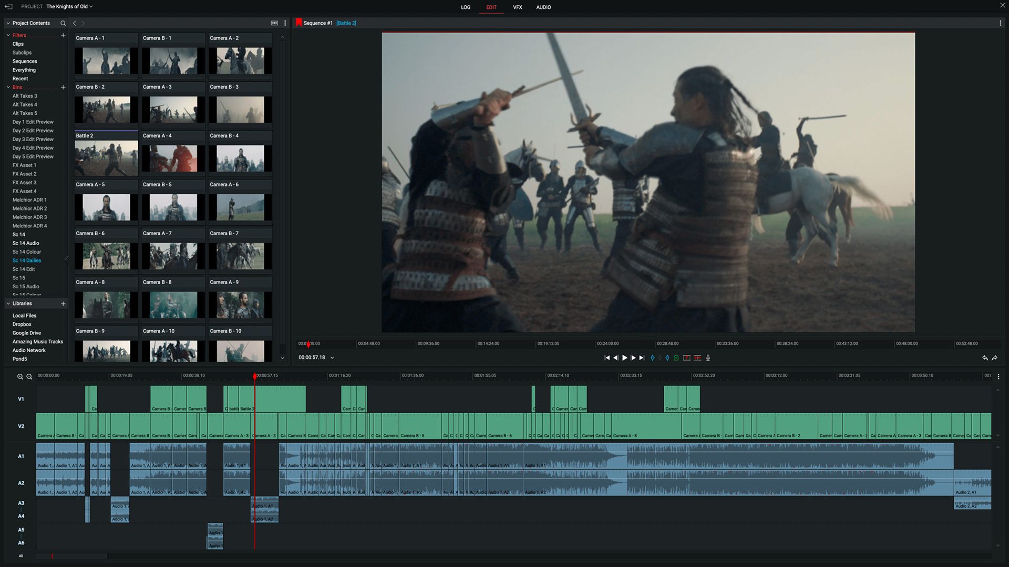
Task: Click the bin add new icon on Bins
Action: point(63,87)
